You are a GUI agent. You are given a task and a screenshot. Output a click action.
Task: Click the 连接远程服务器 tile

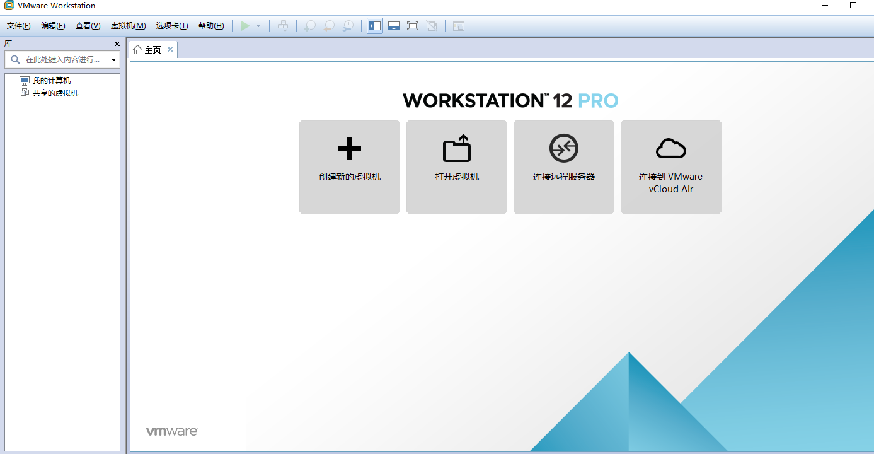(x=564, y=167)
